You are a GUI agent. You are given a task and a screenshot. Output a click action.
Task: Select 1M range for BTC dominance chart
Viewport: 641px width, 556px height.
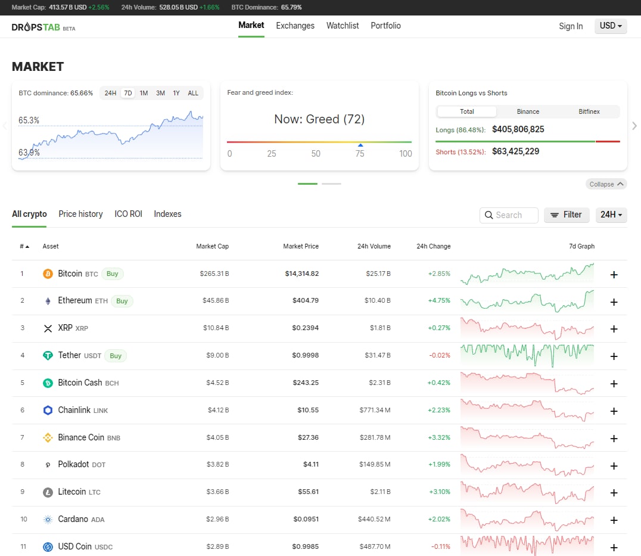(144, 93)
